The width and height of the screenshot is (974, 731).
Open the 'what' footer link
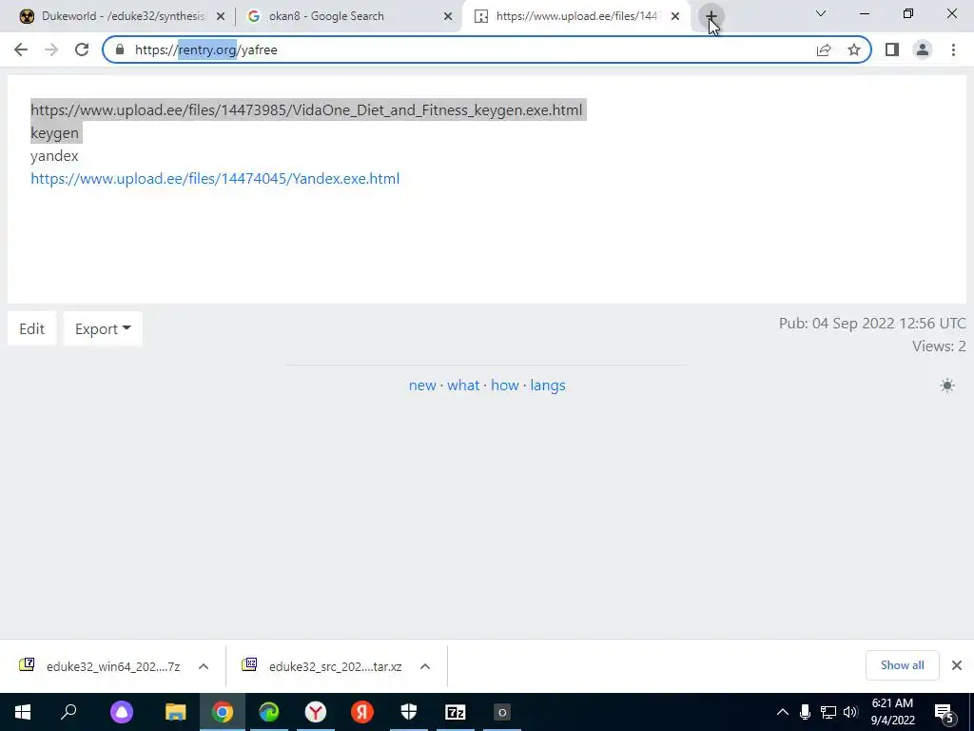pyautogui.click(x=463, y=385)
